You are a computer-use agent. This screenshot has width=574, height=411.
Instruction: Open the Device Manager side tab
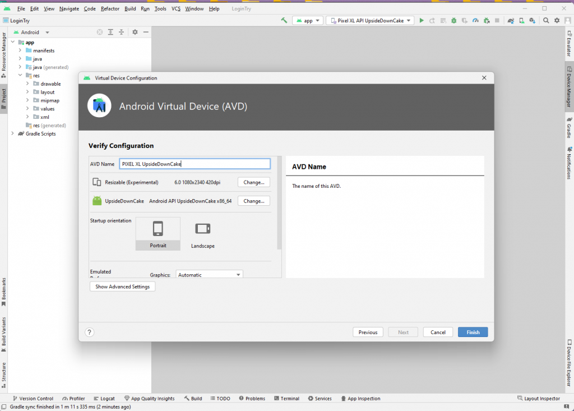570,87
